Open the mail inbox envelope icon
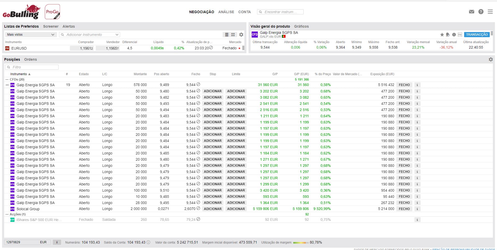497x250 pixels. pyautogui.click(x=471, y=12)
